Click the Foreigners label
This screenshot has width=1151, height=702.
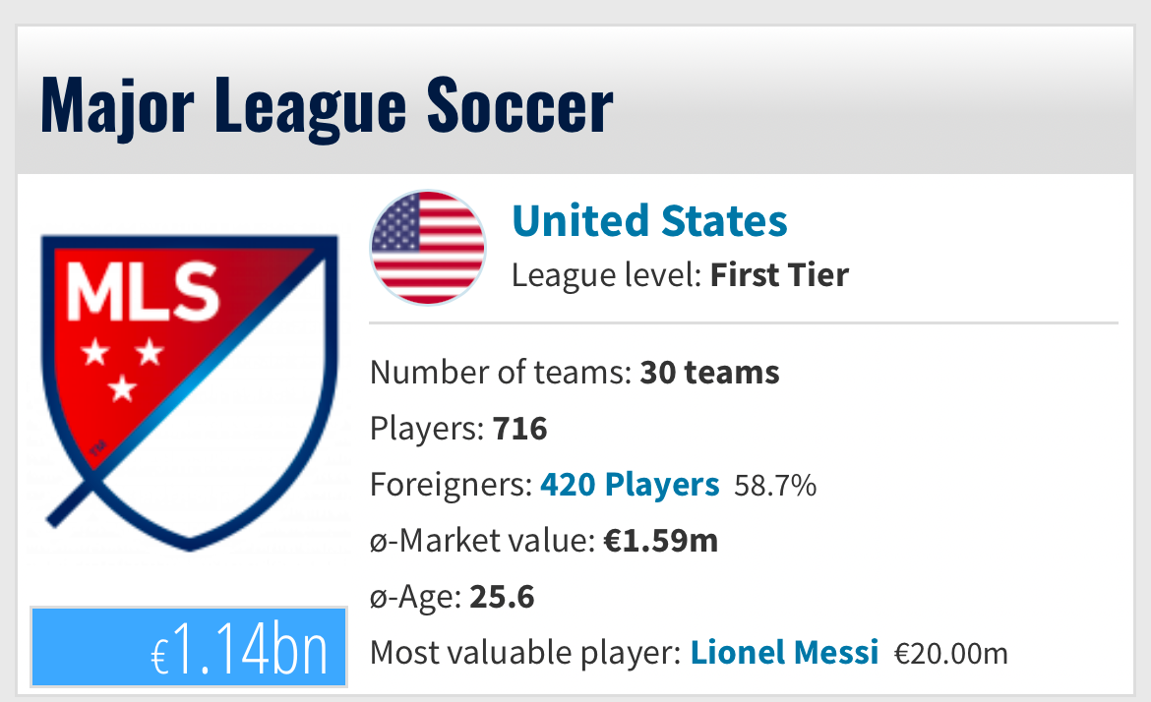(451, 486)
